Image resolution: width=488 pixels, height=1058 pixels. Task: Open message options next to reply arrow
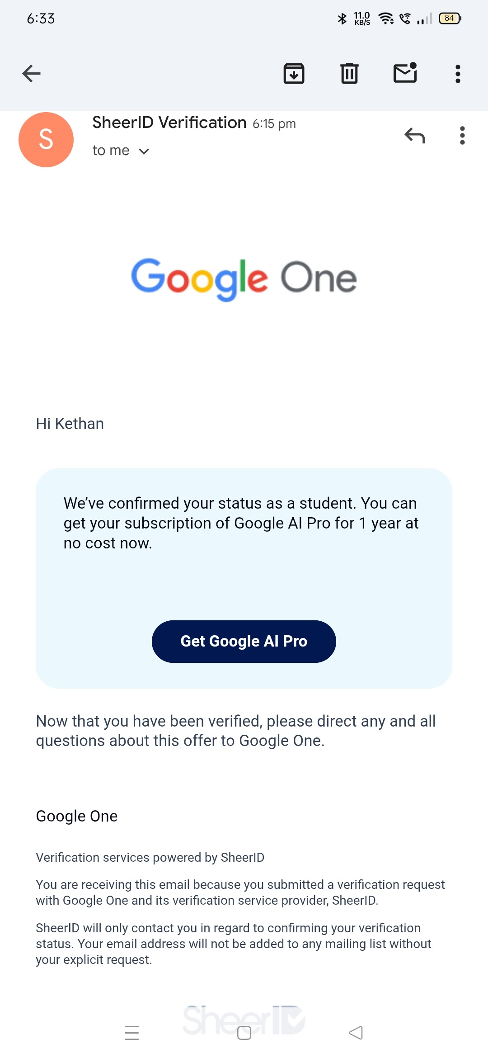pyautogui.click(x=462, y=135)
